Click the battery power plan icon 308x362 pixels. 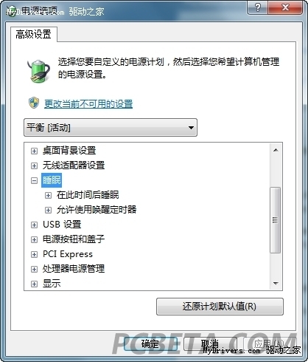tap(39, 71)
